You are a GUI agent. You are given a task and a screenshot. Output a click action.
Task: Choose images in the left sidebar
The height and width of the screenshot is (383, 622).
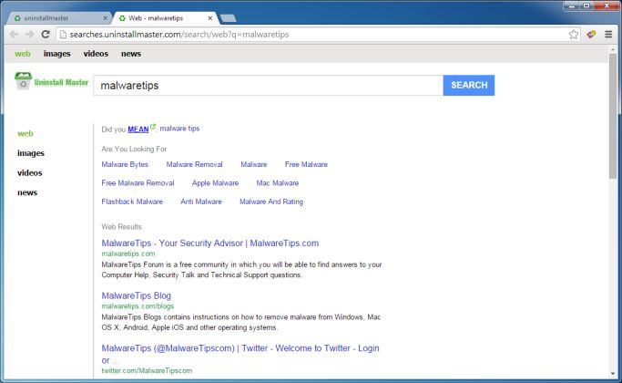click(x=31, y=153)
